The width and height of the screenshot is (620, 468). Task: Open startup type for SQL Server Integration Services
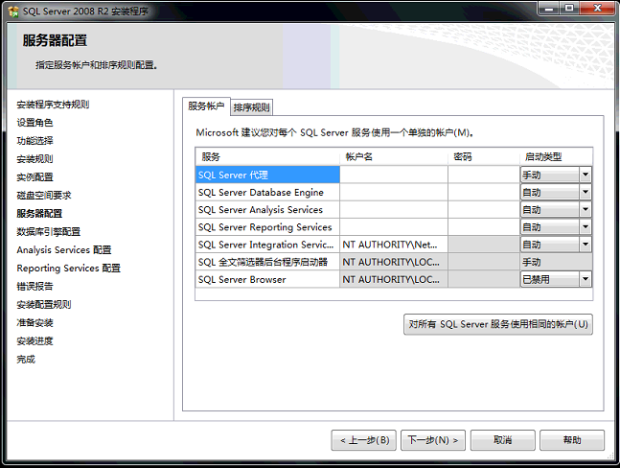pos(585,245)
